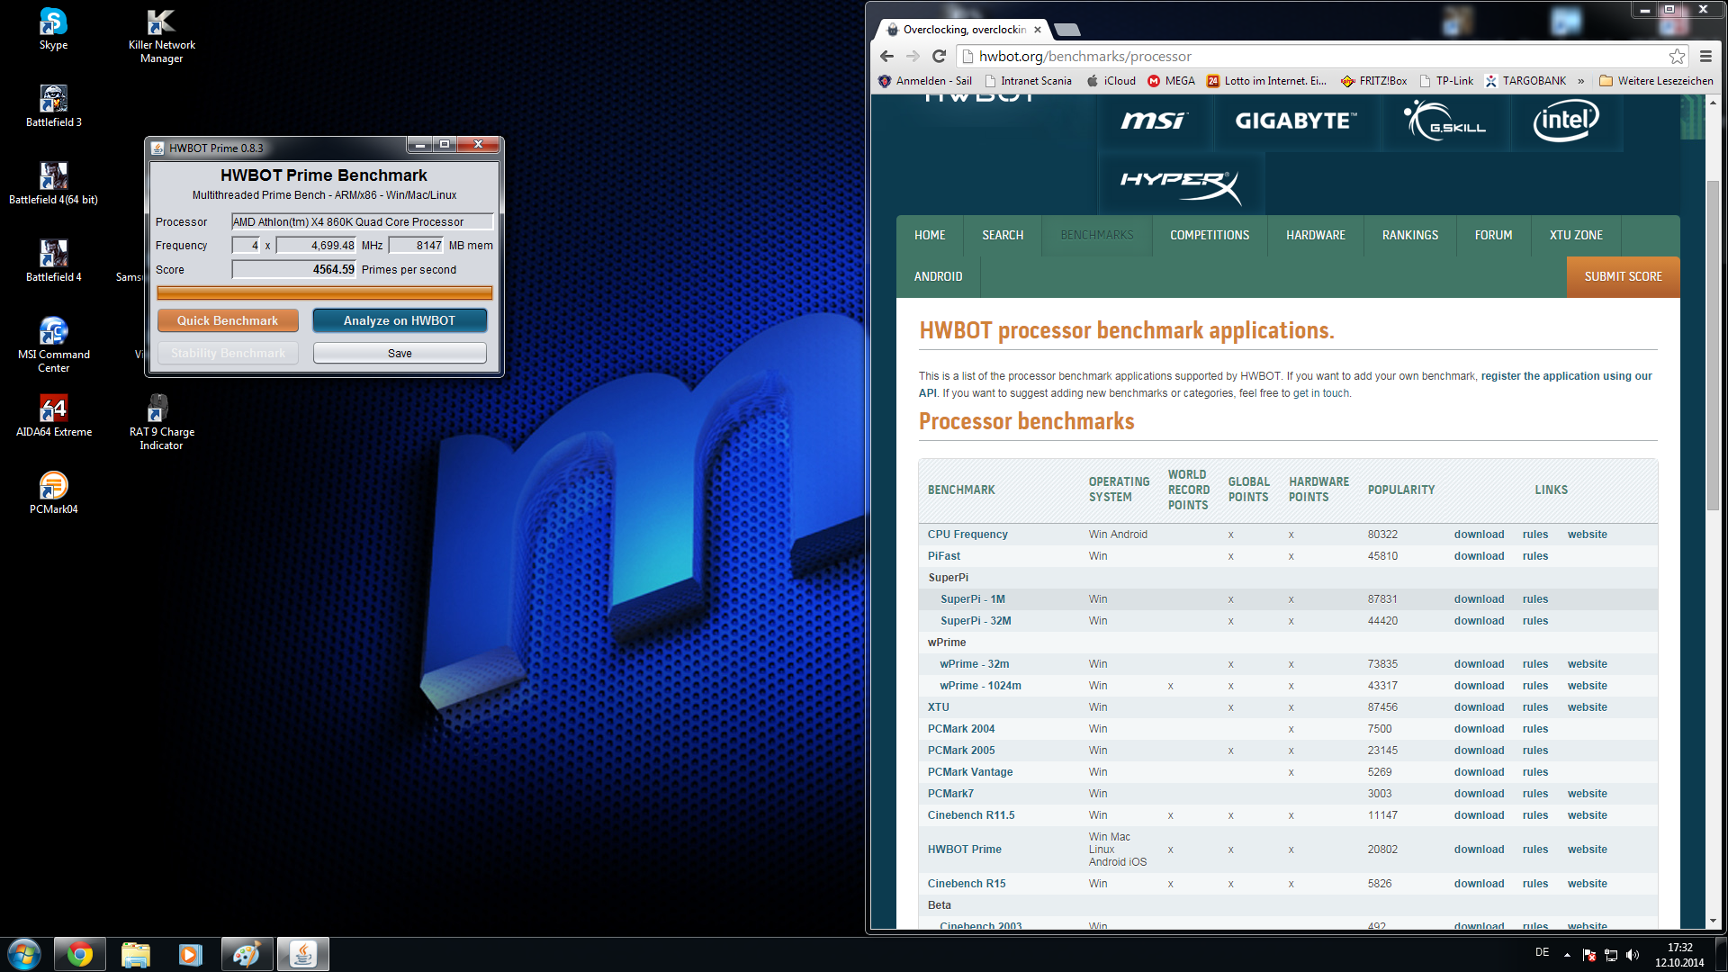Click the G.Skill sponsor logo
The height and width of the screenshot is (972, 1728).
pyautogui.click(x=1444, y=121)
